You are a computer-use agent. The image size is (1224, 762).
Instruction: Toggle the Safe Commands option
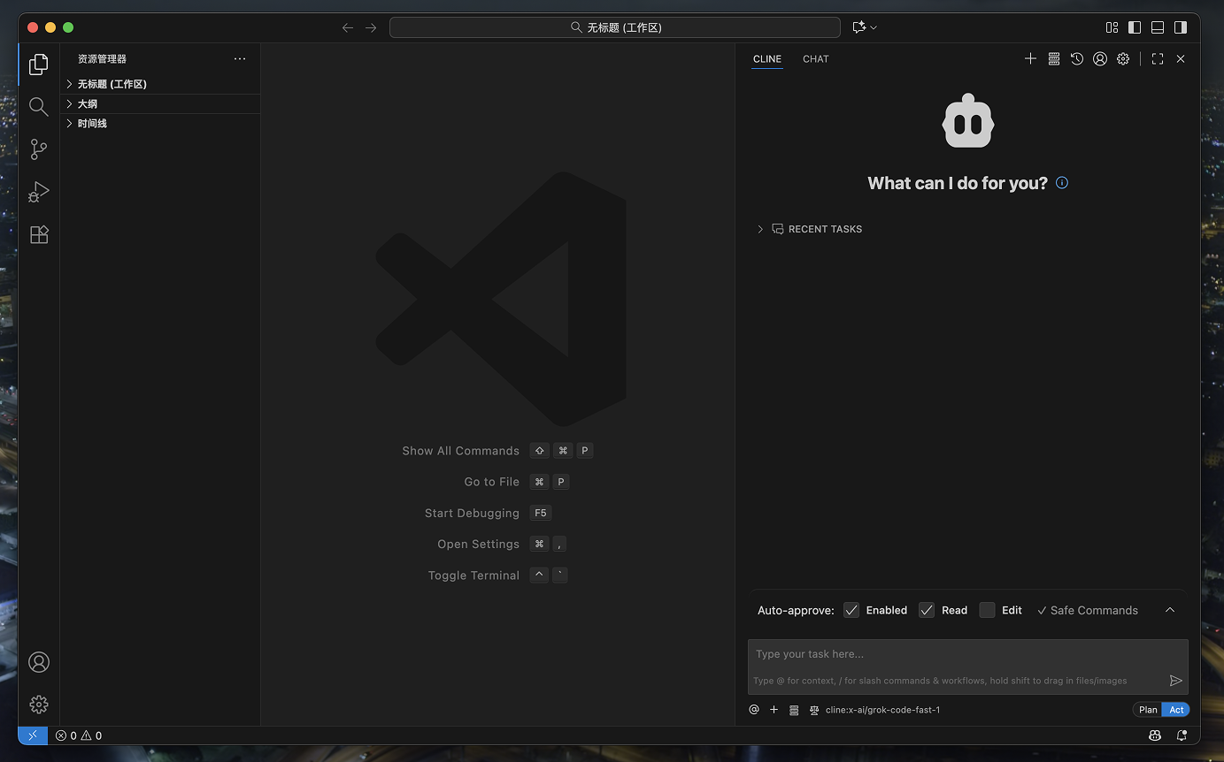point(1088,610)
